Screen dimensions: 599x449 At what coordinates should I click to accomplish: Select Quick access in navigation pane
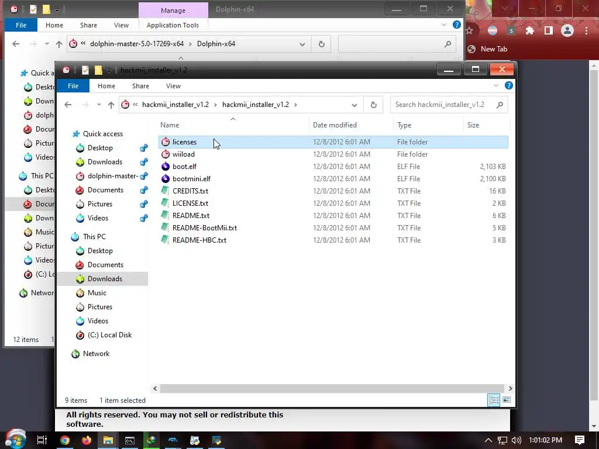click(103, 134)
